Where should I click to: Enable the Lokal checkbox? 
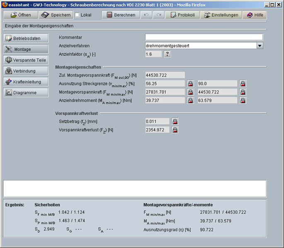[x=77, y=15]
